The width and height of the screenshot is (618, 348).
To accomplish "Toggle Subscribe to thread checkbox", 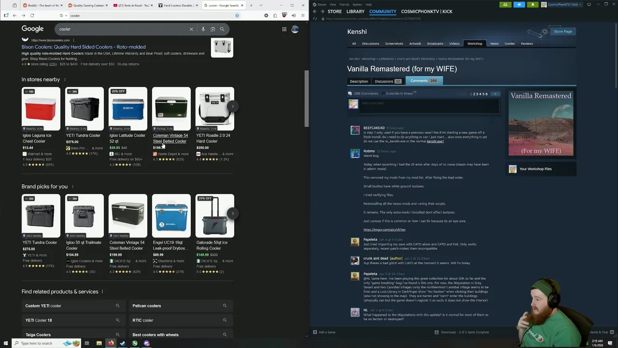I will coord(384,93).
